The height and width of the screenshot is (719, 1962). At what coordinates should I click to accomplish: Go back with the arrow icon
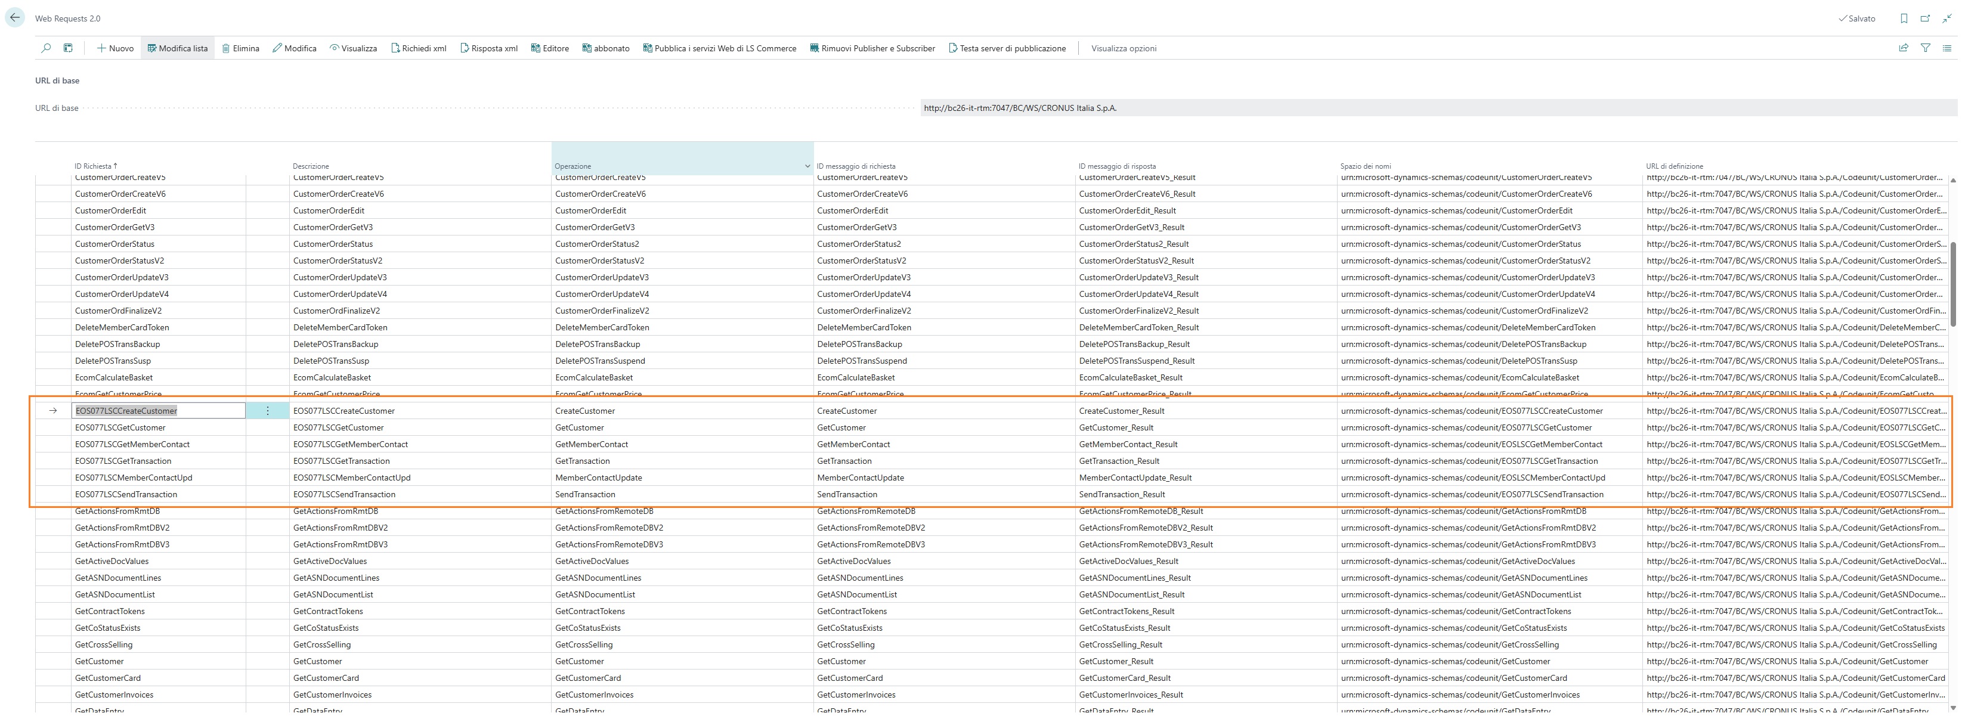[16, 17]
